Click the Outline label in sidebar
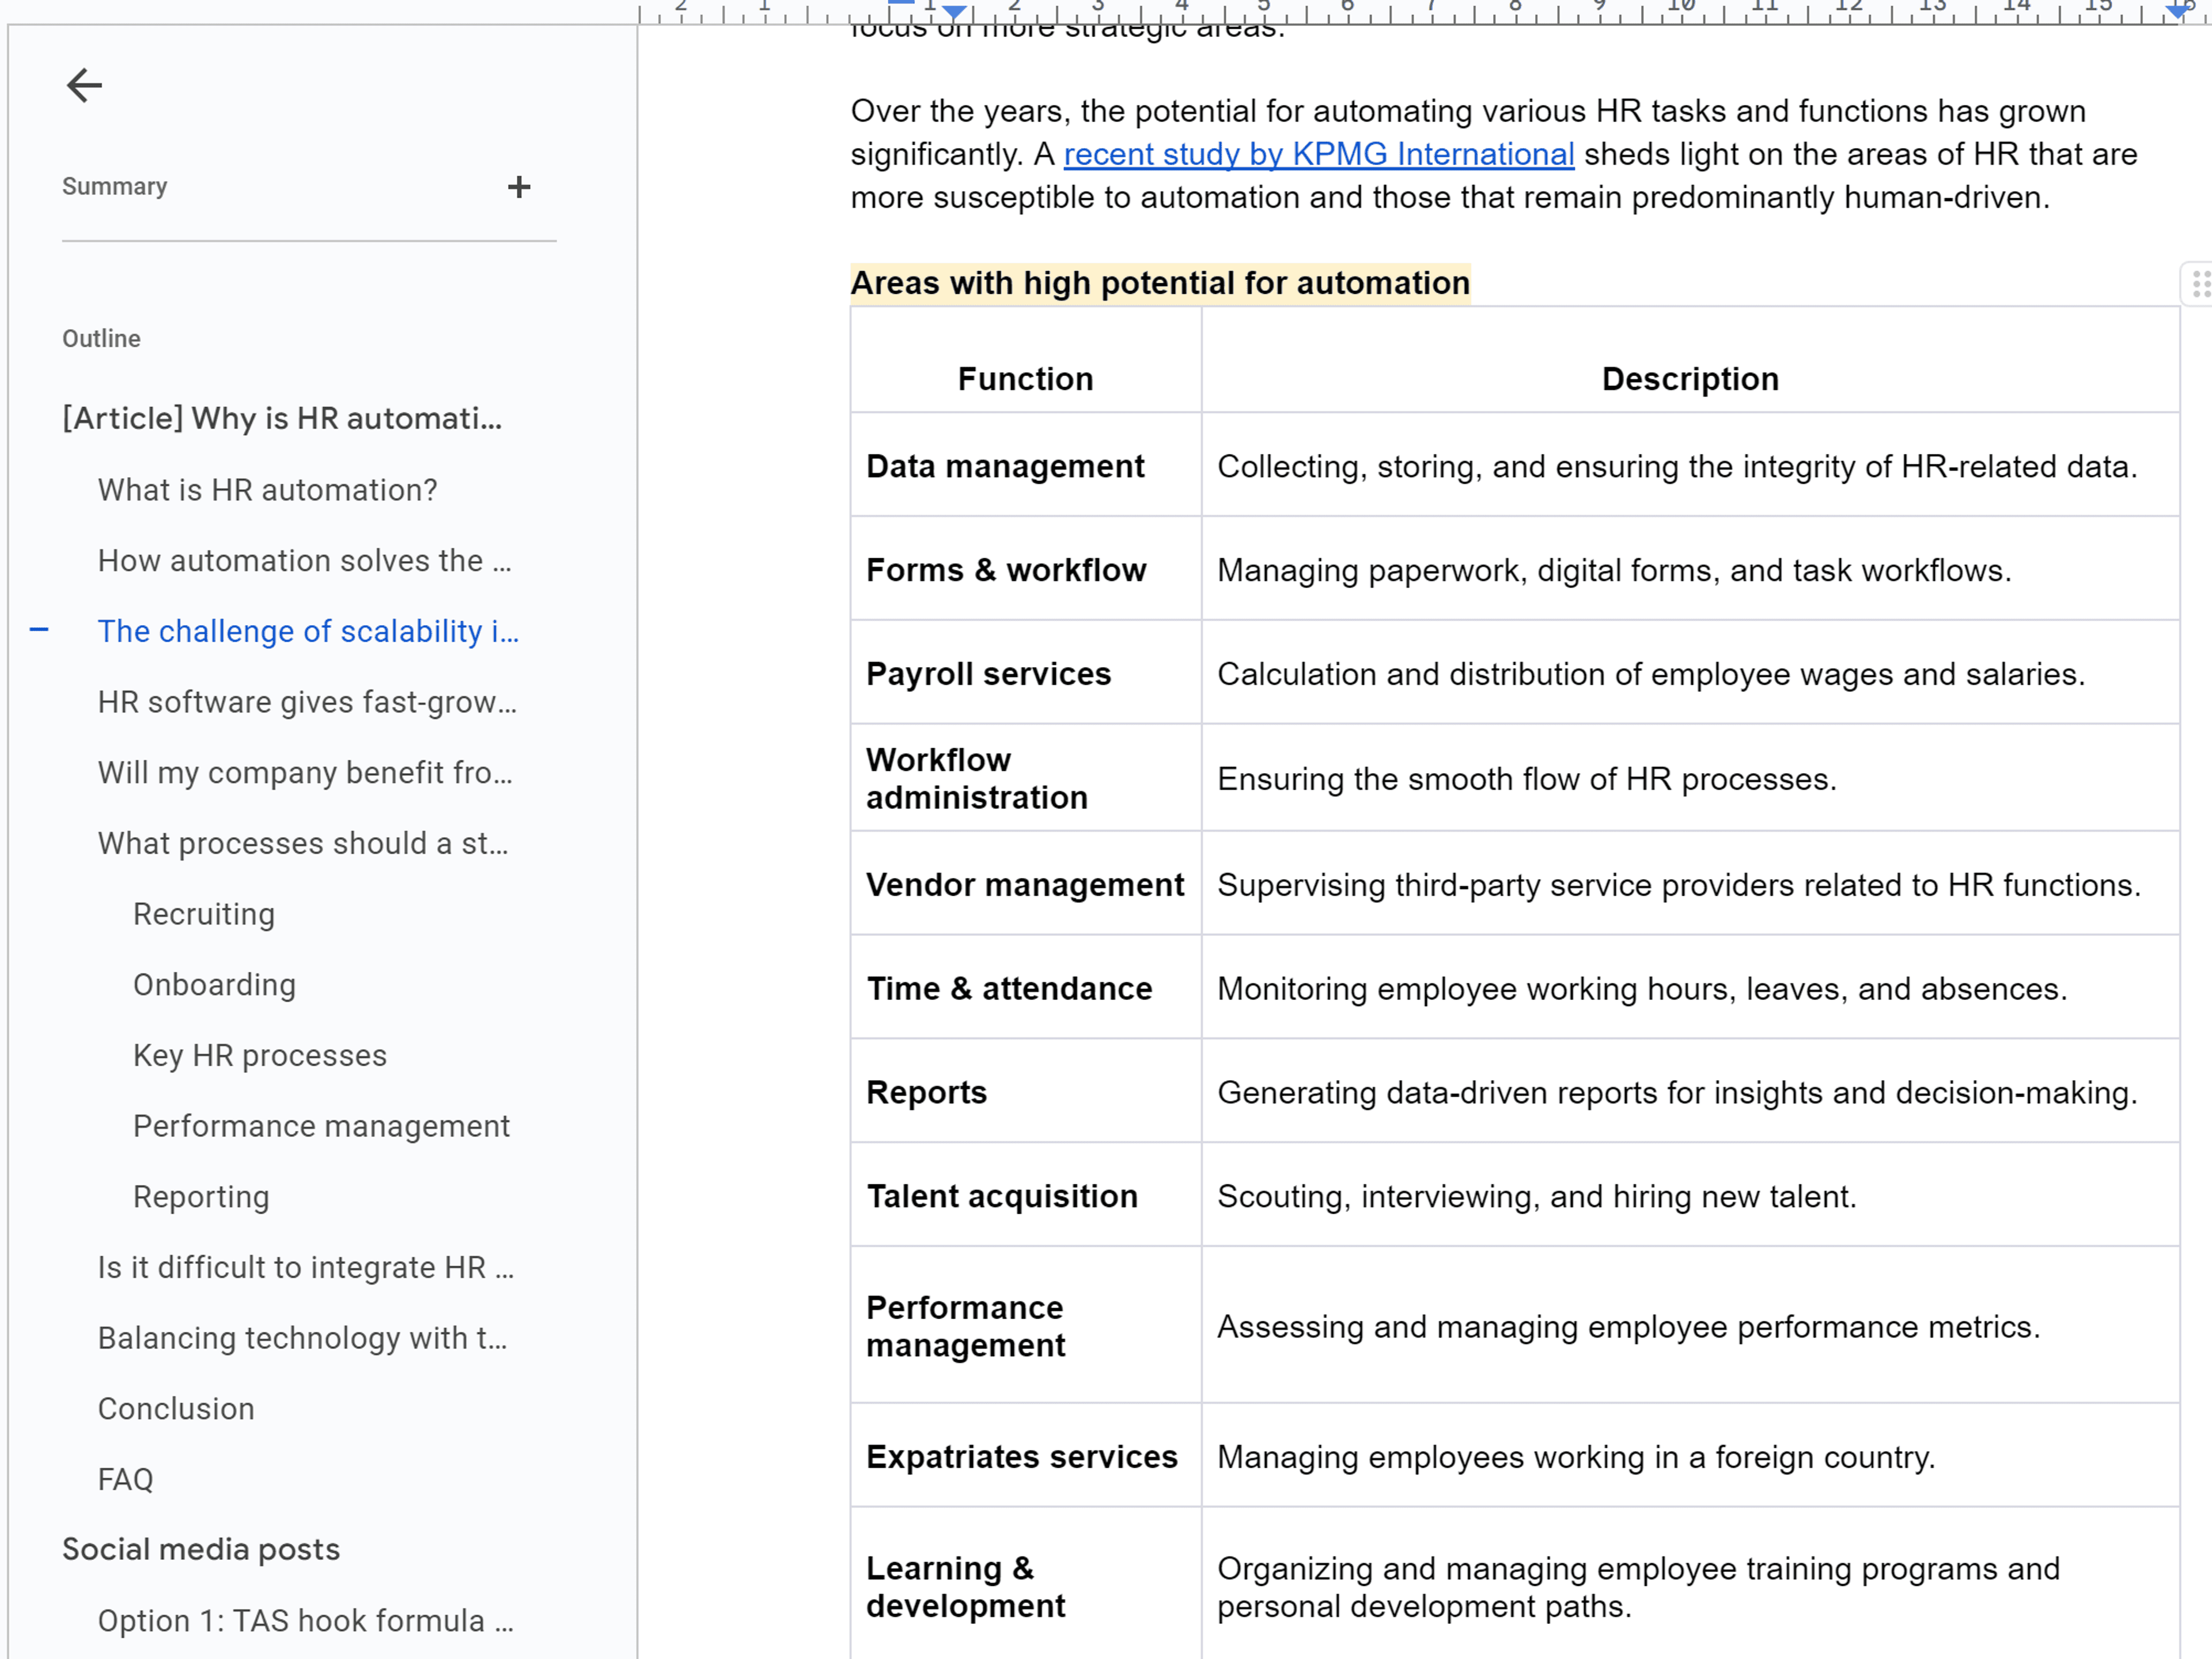 101,338
